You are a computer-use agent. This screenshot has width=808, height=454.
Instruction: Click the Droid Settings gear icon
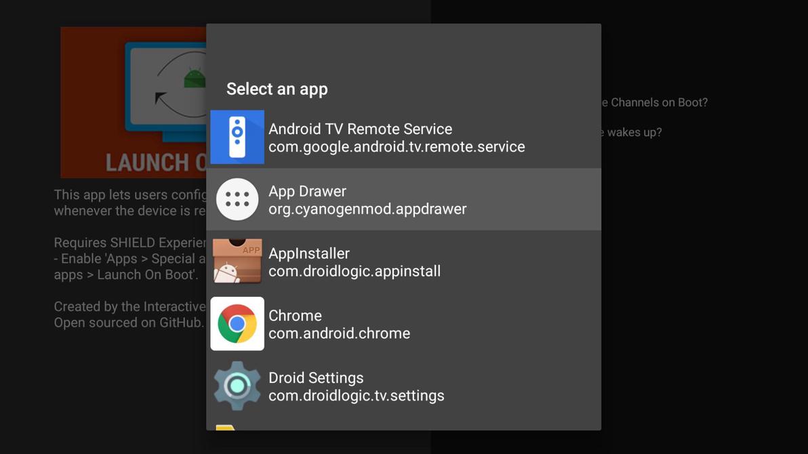click(x=237, y=386)
